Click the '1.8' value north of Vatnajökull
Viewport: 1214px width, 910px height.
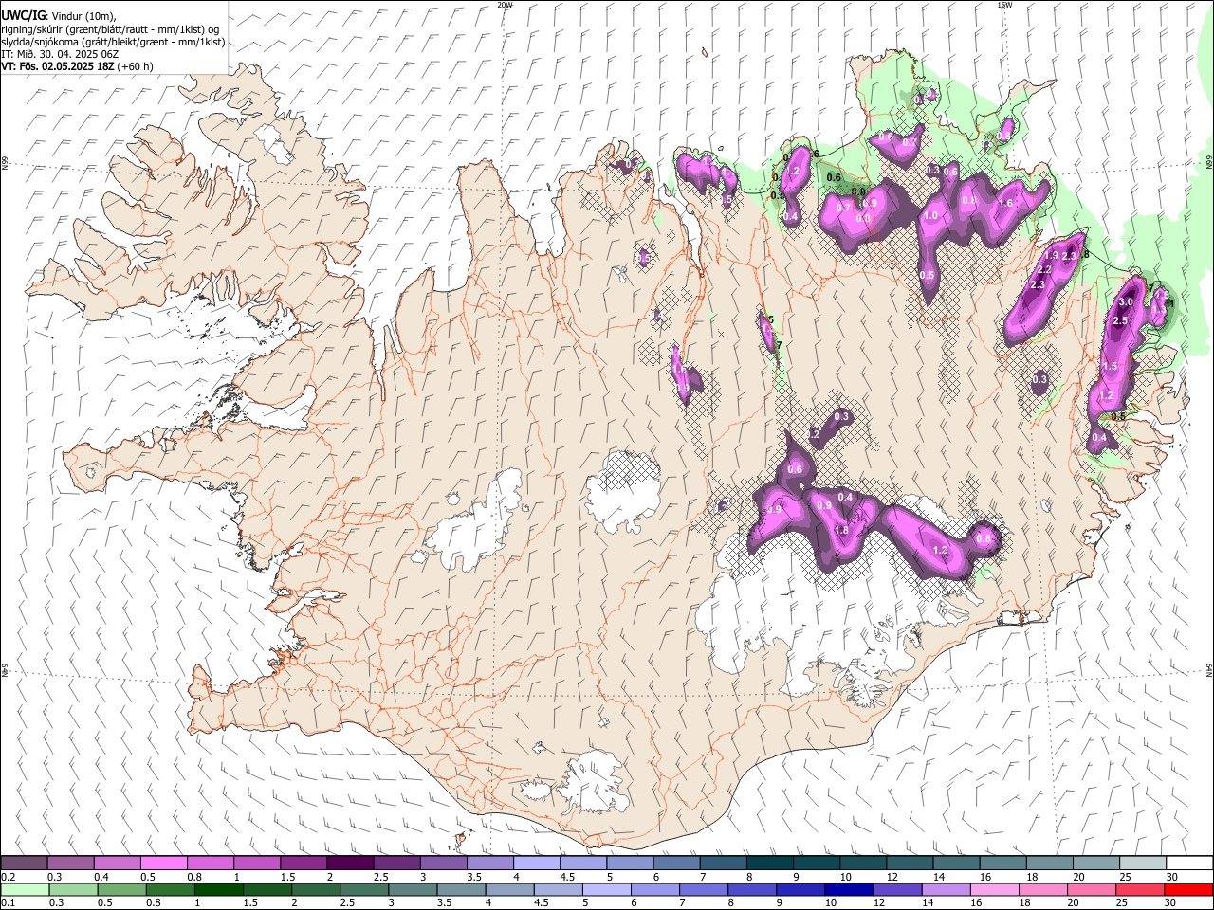coord(841,531)
